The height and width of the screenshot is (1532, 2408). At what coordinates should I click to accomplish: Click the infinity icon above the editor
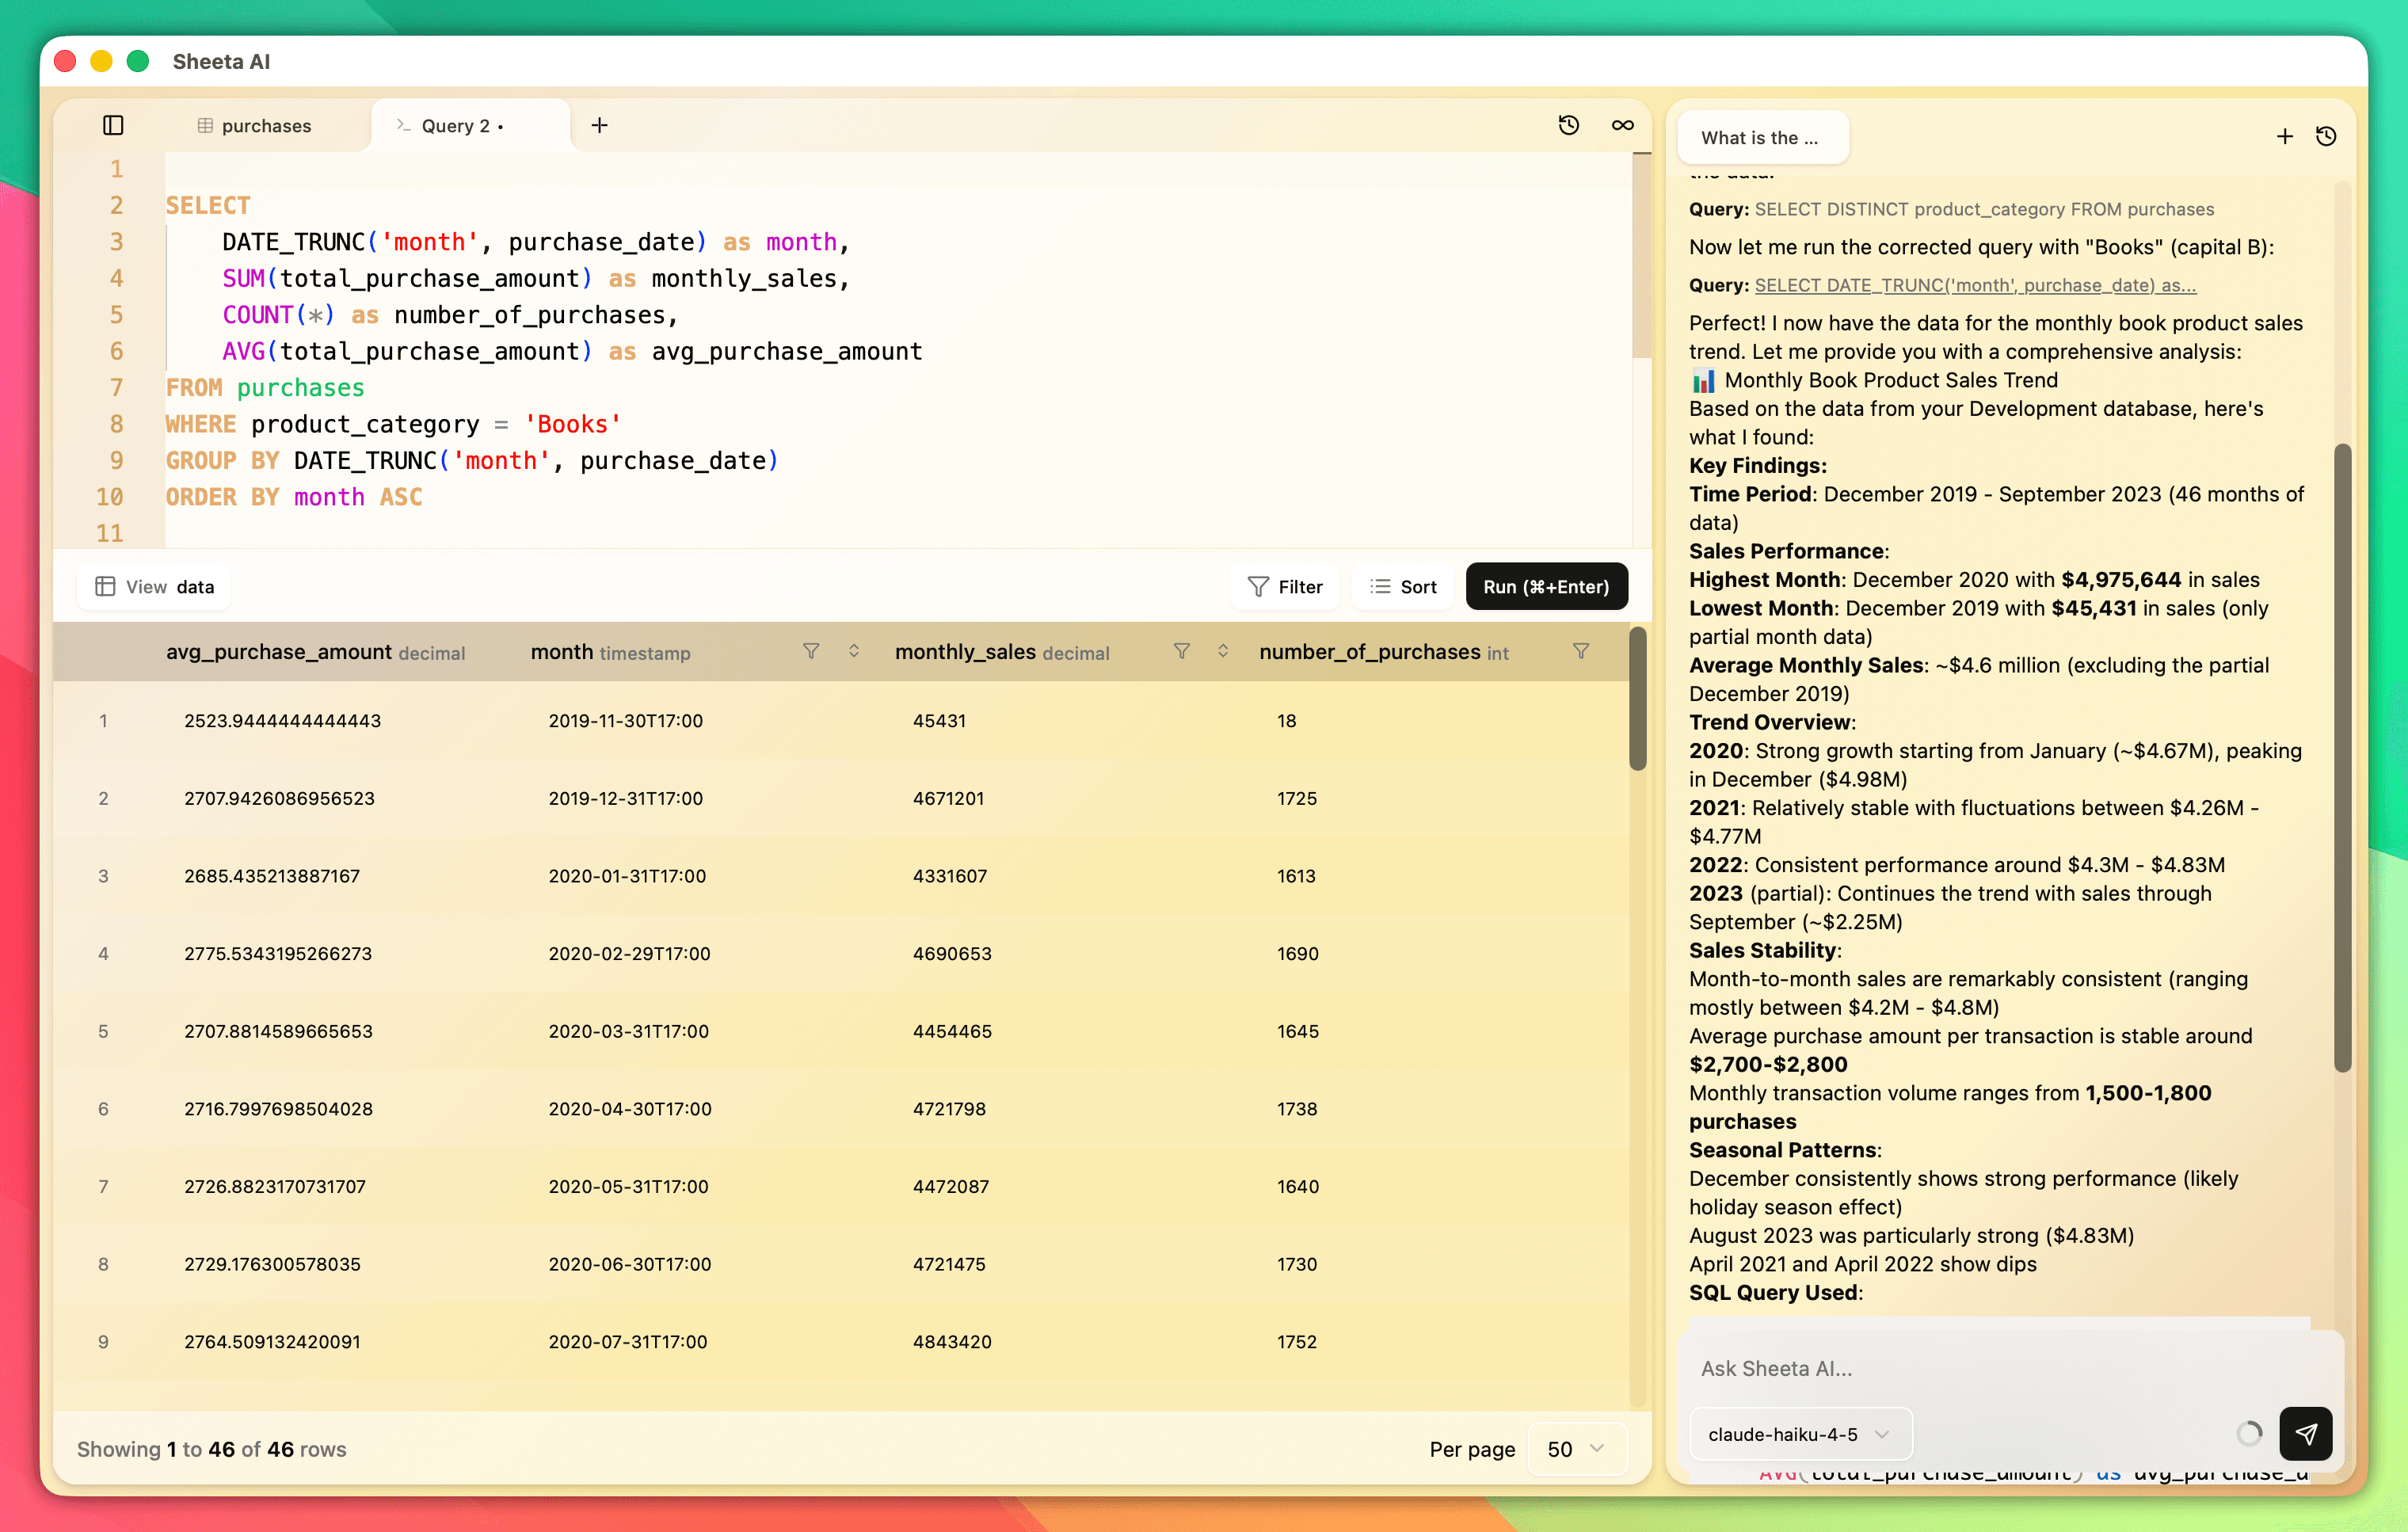1622,125
